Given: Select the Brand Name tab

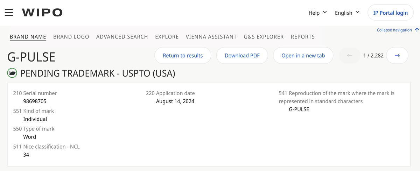Looking at the screenshot, I should 28,37.
